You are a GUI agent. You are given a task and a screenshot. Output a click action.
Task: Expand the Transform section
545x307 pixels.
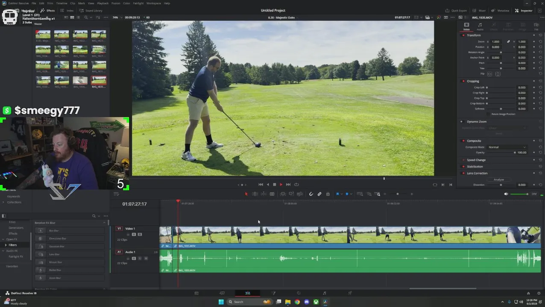[x=474, y=35]
